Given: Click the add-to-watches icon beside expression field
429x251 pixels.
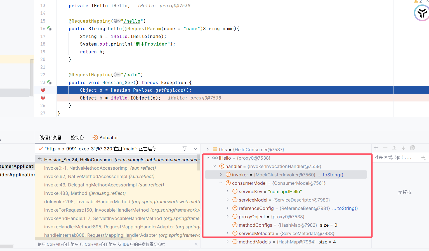Looking at the screenshot, I should pyautogui.click(x=424, y=158).
